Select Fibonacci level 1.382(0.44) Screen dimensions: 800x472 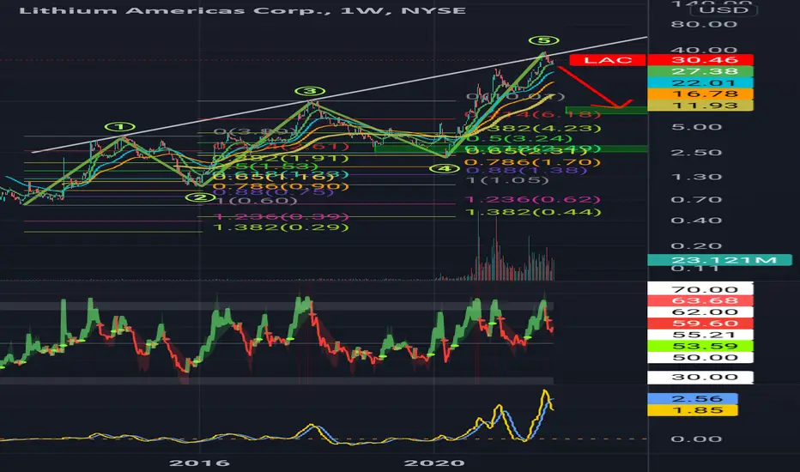click(533, 212)
